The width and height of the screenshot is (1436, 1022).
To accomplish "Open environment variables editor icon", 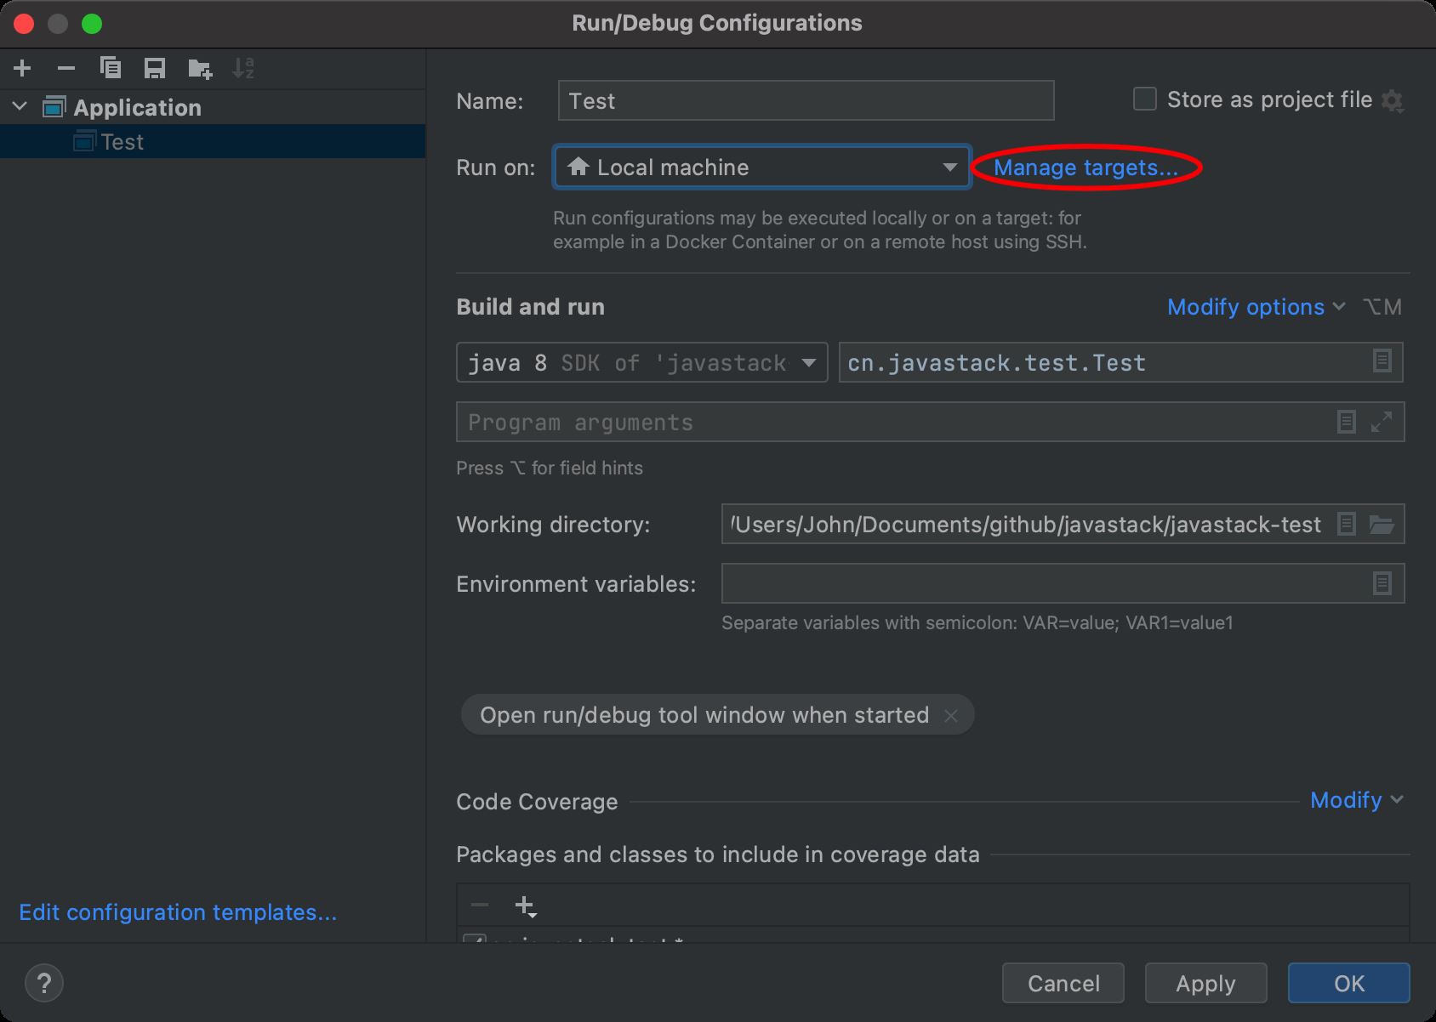I will tap(1382, 583).
